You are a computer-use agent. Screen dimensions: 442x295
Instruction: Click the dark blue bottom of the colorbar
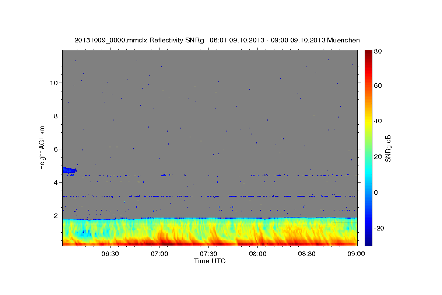[368, 242]
